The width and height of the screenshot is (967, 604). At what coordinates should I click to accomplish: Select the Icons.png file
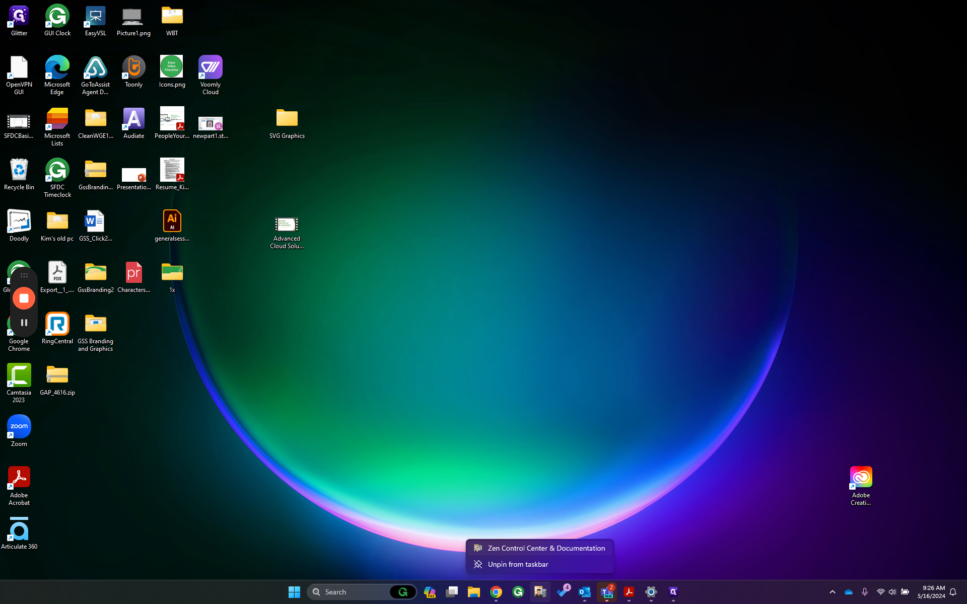172,72
